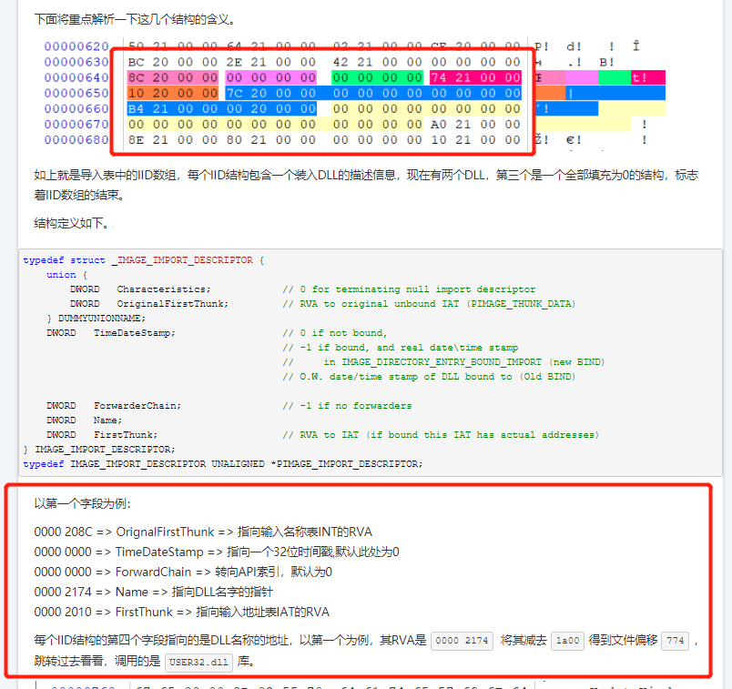This screenshot has width=732, height=689.
Task: Click comment '// 0 if not bound,'
Action: pyautogui.click(x=335, y=333)
